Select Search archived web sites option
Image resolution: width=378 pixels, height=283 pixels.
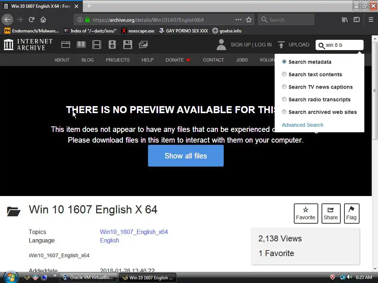pos(284,112)
